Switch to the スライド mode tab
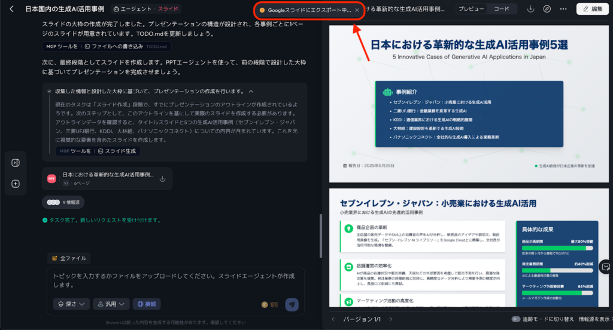This screenshot has height=330, width=613. [168, 8]
